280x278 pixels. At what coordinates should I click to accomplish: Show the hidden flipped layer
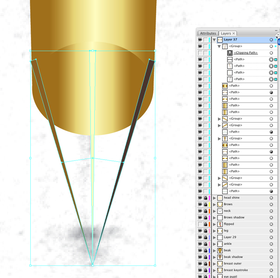coord(200,224)
